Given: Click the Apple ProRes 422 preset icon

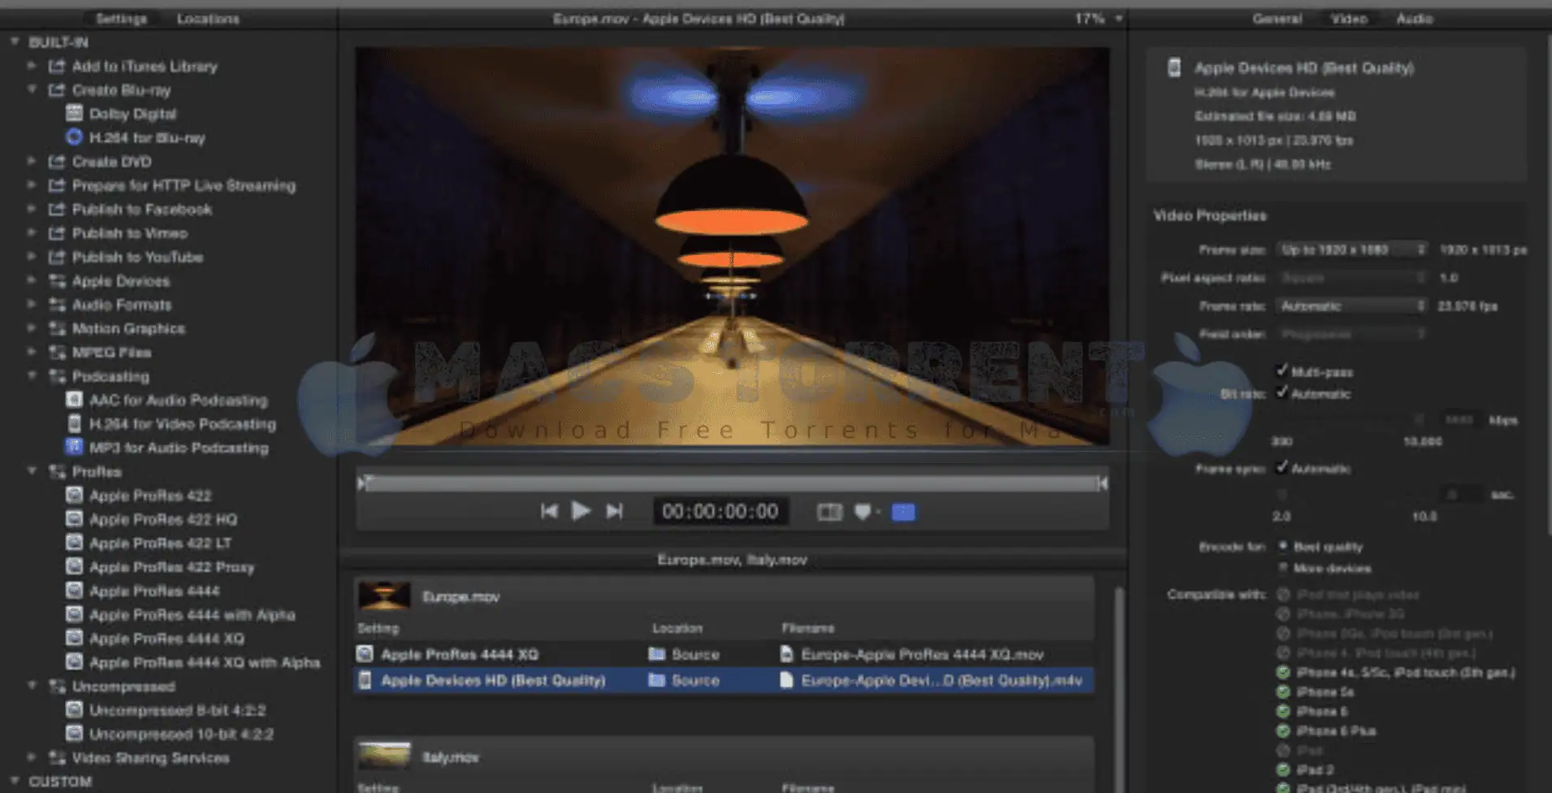Looking at the screenshot, I should tap(74, 495).
